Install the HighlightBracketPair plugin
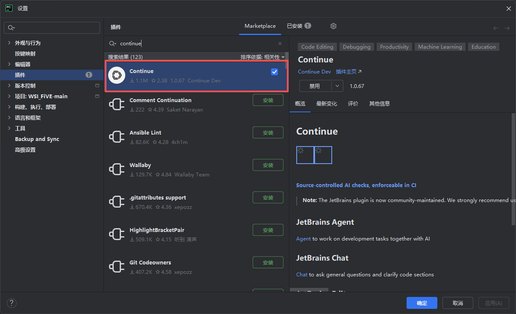 [x=268, y=230]
